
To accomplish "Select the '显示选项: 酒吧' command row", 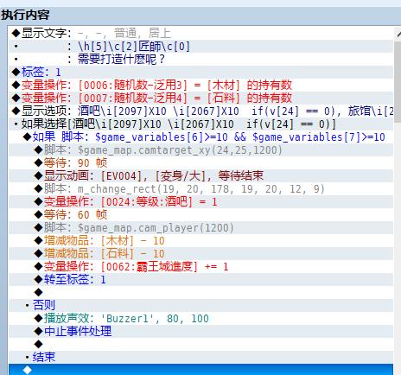I will pos(200,111).
